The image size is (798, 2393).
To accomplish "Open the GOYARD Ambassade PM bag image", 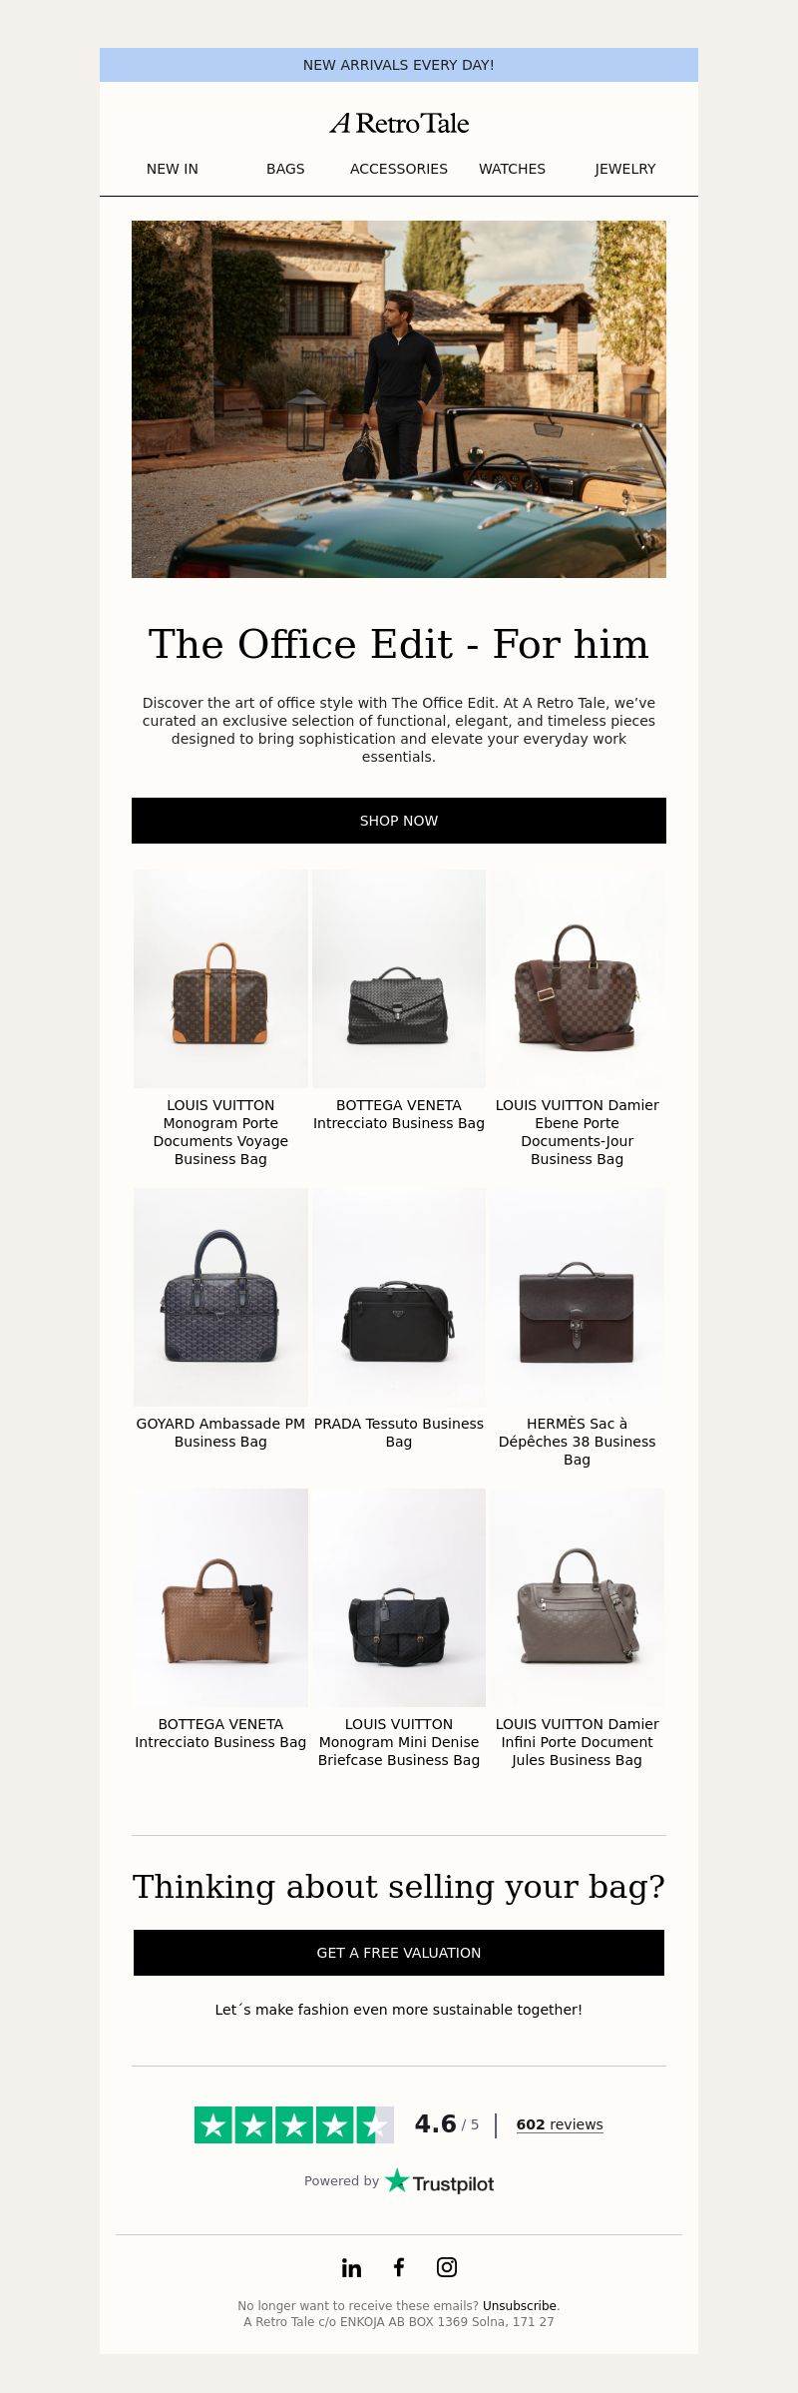I will point(220,1297).
